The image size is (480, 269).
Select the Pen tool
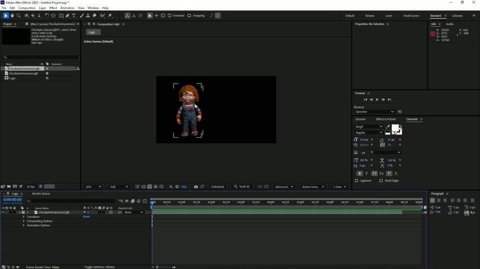point(67,16)
